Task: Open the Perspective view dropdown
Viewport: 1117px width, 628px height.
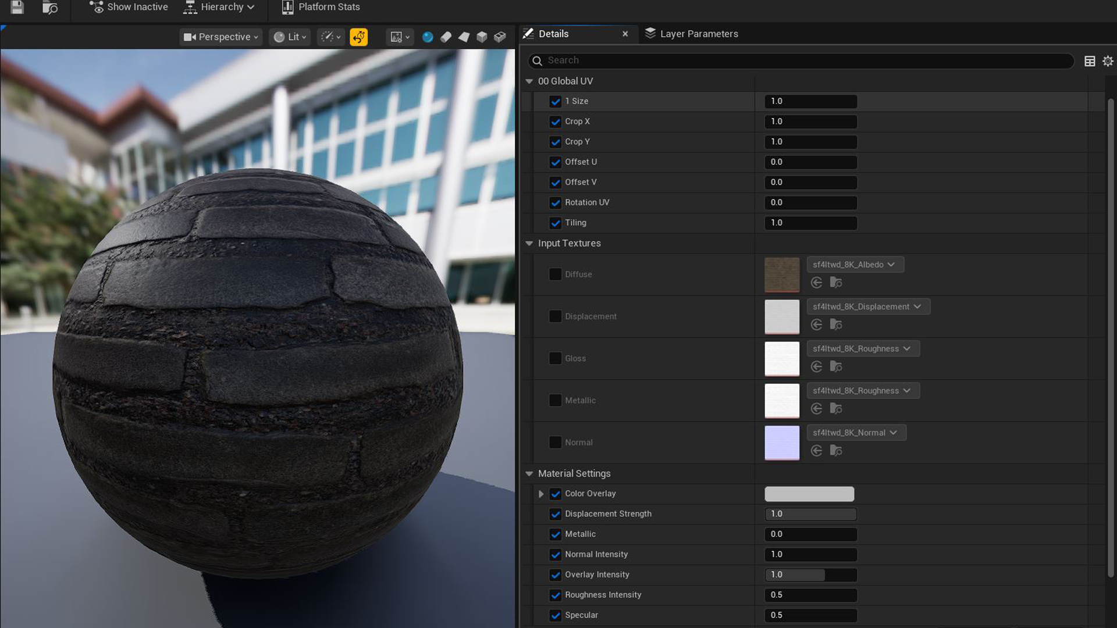Action: pos(220,37)
